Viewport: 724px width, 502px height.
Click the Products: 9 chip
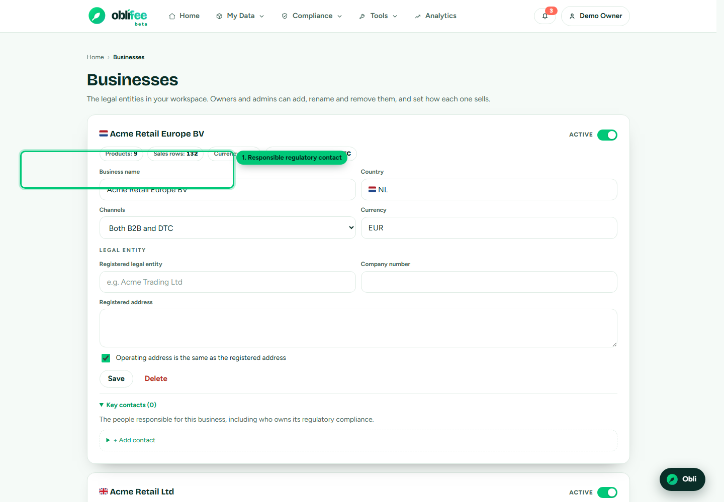121,154
